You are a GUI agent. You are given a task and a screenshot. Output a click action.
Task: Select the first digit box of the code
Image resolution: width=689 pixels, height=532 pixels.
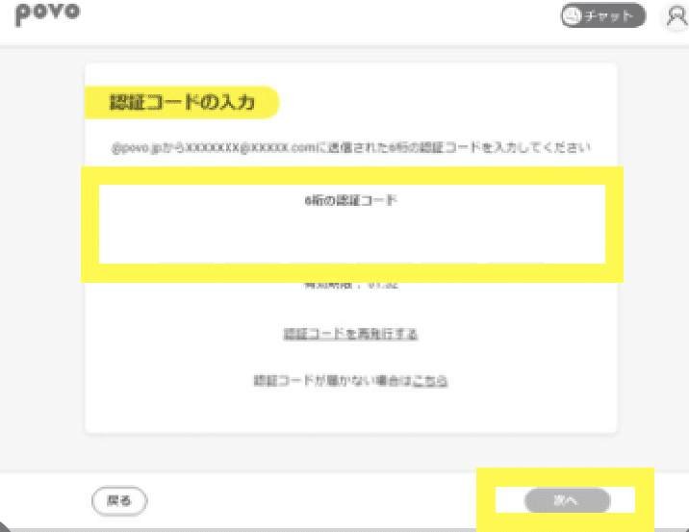187,241
